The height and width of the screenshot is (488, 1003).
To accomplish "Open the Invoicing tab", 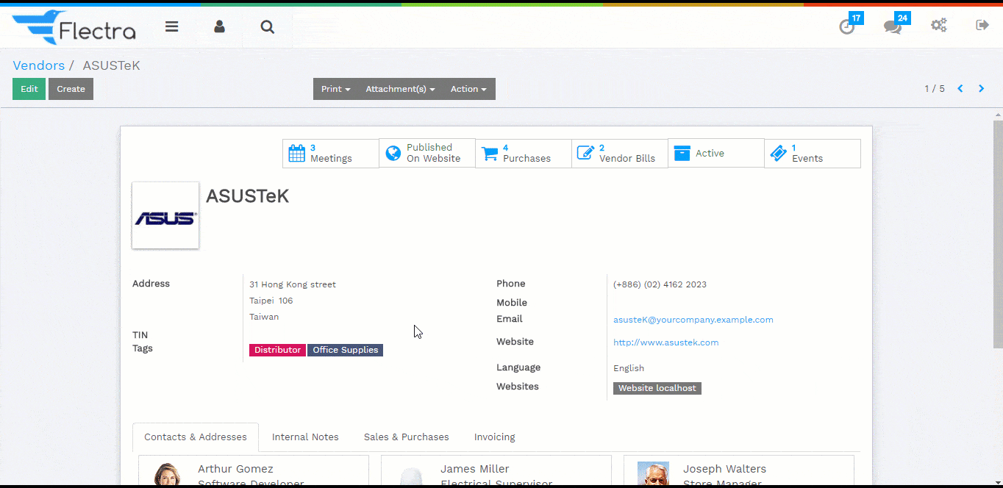I will [494, 437].
